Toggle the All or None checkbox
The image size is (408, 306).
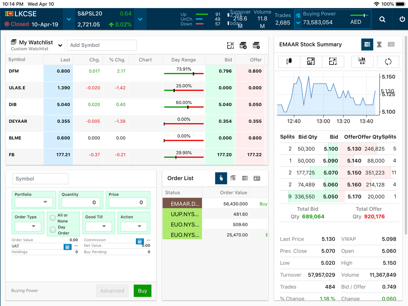click(53, 218)
